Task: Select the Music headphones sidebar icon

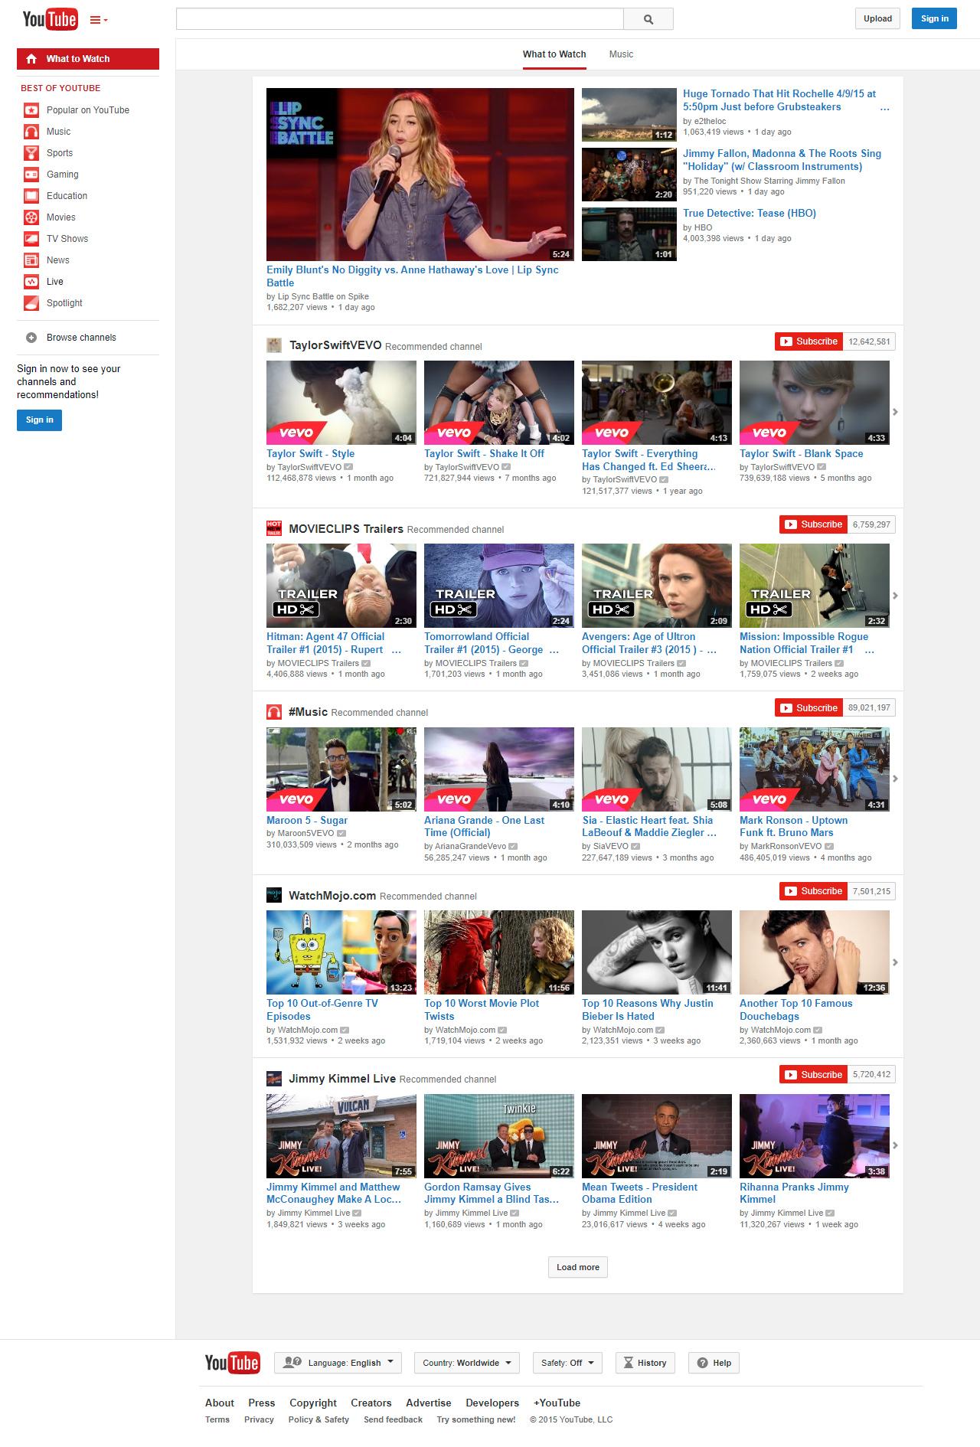Action: click(31, 132)
